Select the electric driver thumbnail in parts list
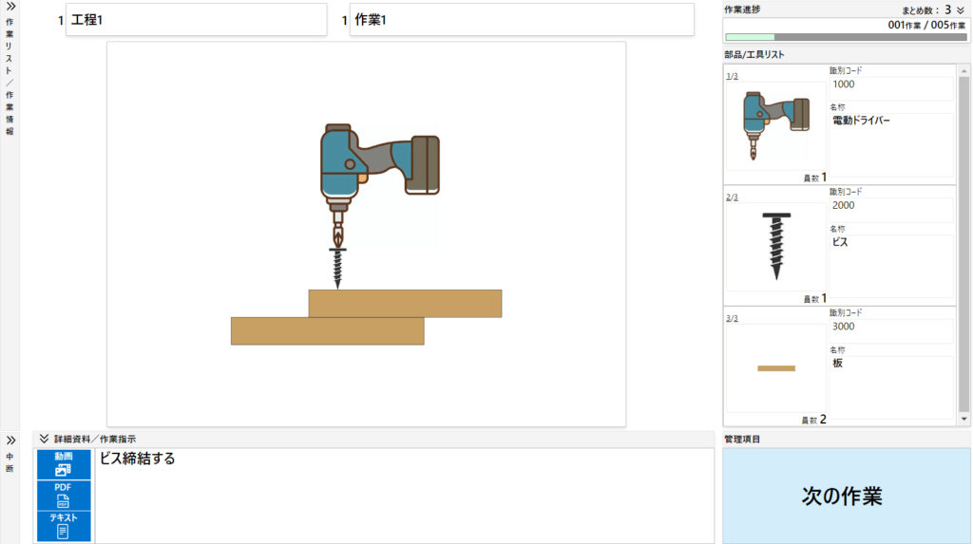 775,126
